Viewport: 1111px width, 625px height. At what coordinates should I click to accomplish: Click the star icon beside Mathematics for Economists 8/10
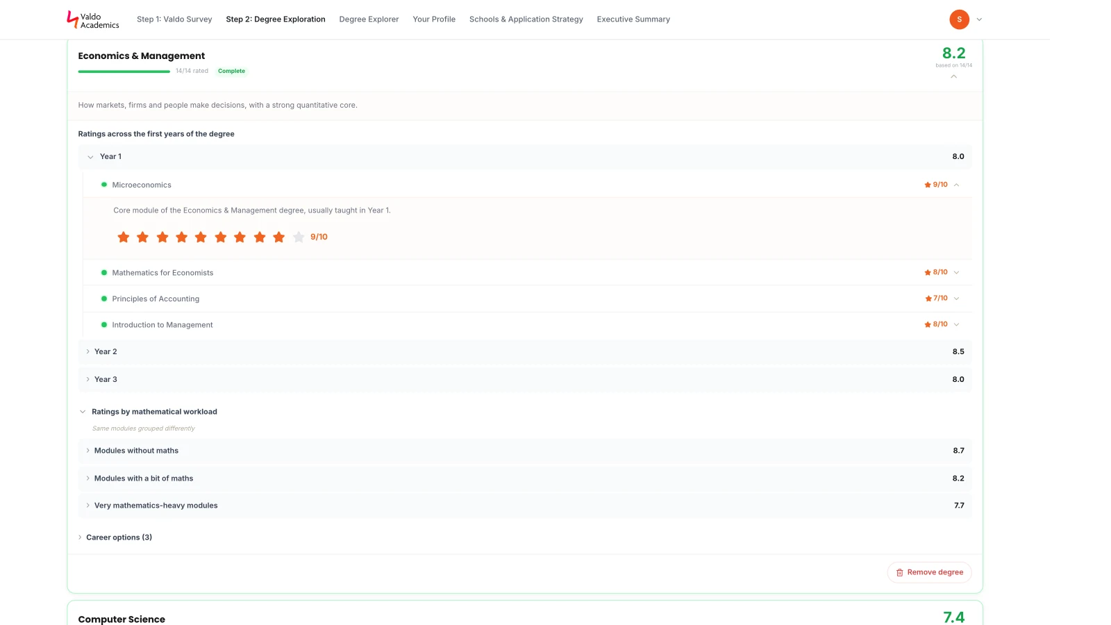(x=928, y=272)
